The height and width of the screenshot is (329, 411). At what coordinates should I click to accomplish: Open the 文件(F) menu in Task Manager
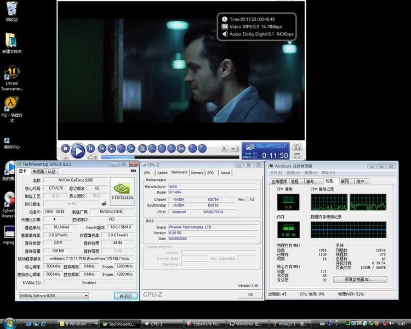276,173
